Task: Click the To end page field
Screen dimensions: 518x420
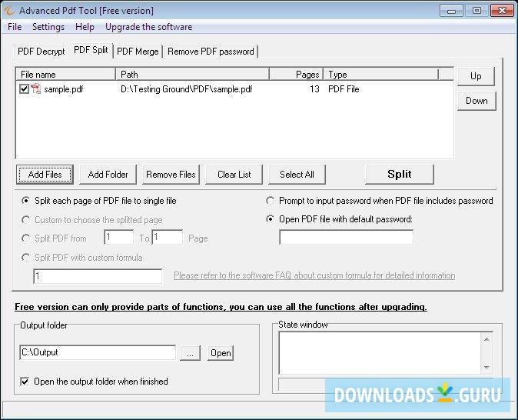Action: click(x=168, y=238)
